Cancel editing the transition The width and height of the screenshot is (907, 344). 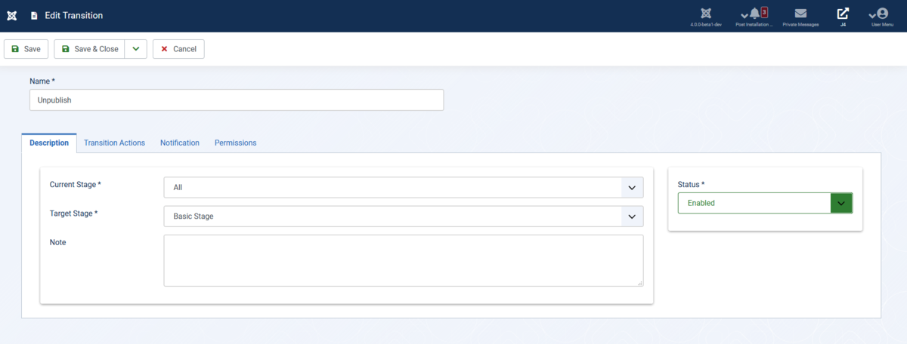coord(178,49)
